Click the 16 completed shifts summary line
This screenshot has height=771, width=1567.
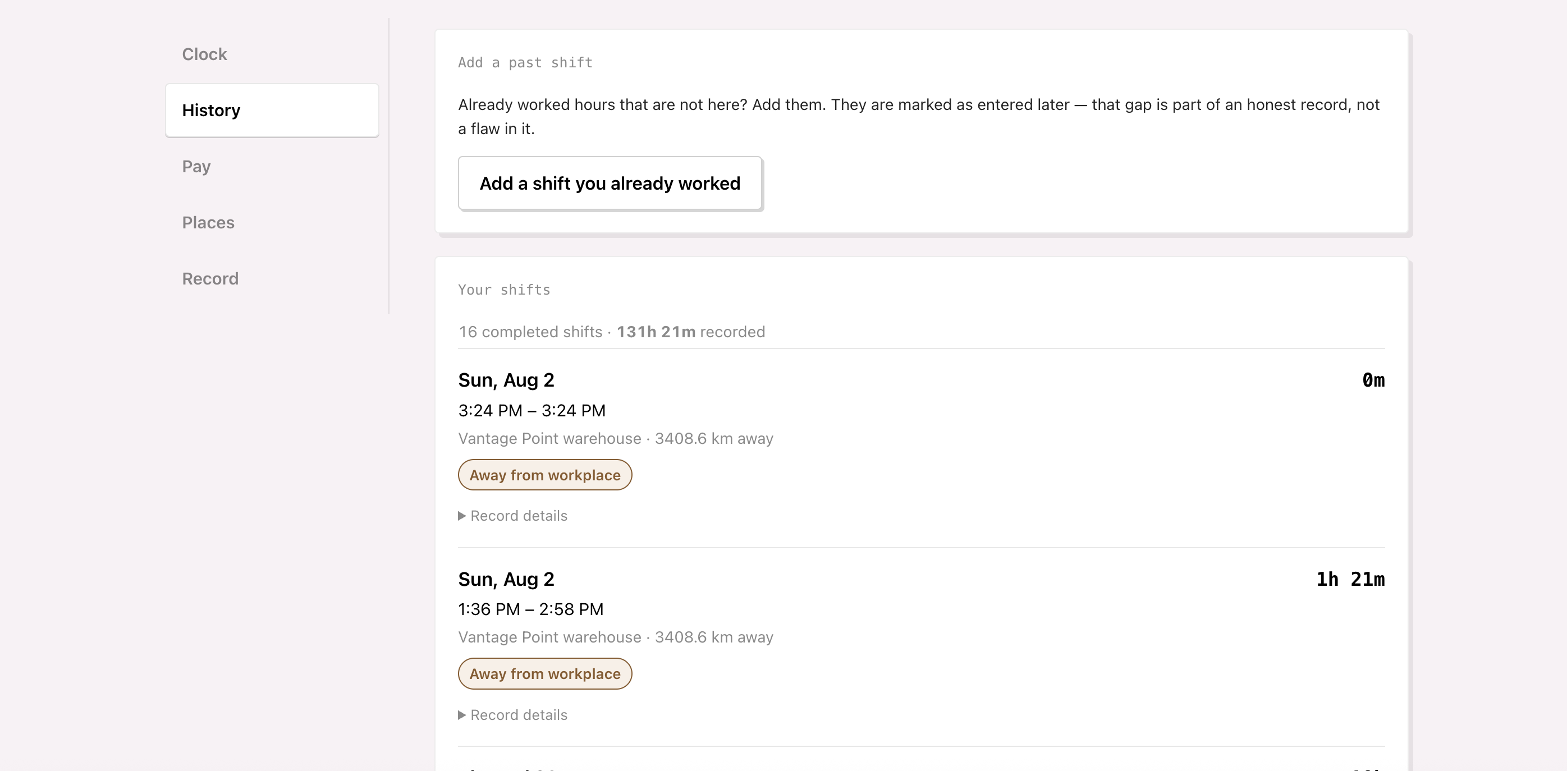(611, 332)
